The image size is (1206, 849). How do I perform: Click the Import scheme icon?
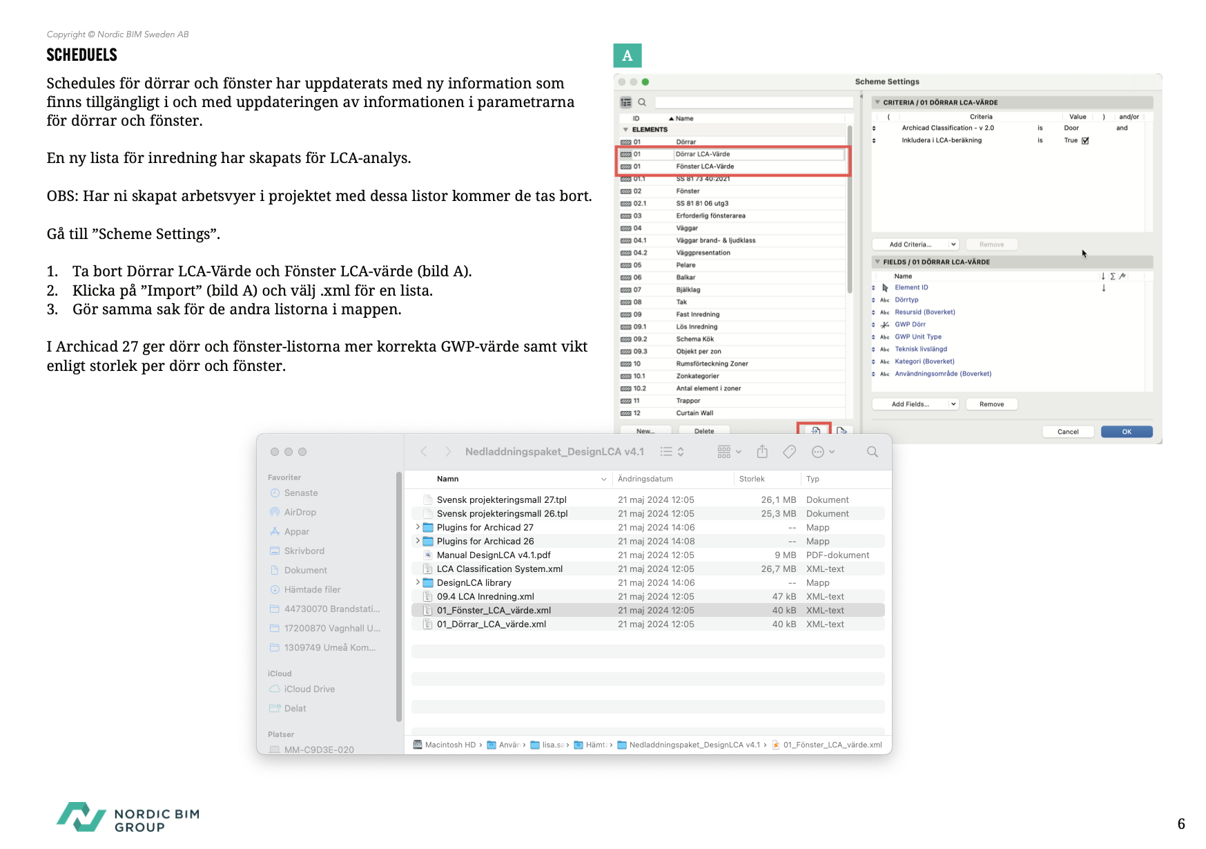[815, 430]
